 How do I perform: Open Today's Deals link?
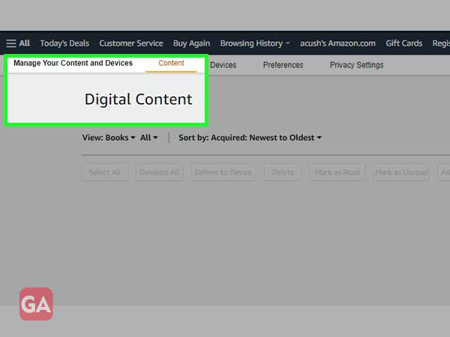pyautogui.click(x=64, y=43)
